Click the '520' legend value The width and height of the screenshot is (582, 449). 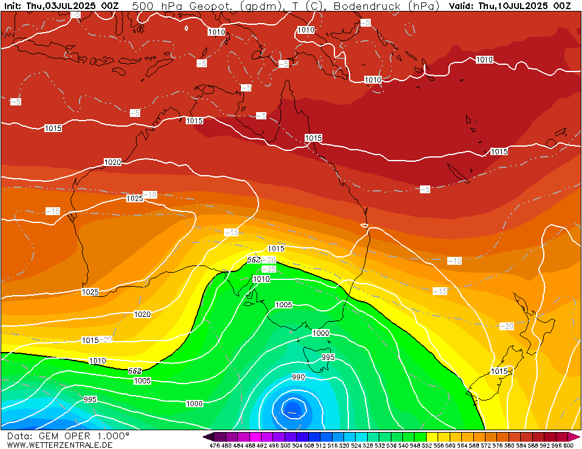click(344, 445)
